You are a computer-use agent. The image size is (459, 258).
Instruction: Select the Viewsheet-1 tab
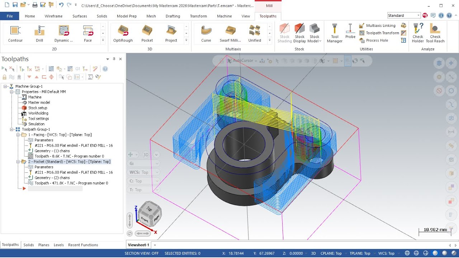click(x=138, y=245)
